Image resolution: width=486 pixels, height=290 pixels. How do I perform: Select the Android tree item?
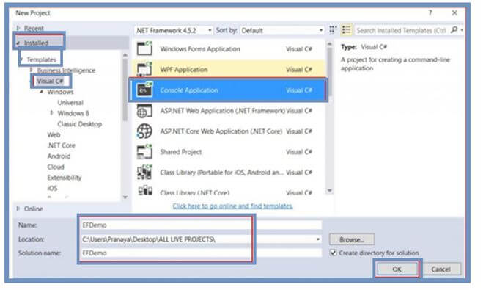tap(59, 156)
